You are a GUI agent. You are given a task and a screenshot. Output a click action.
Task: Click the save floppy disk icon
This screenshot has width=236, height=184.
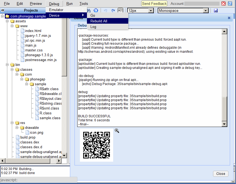216,10
